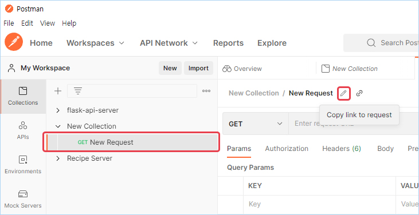Open the New Collection tab

(349, 69)
